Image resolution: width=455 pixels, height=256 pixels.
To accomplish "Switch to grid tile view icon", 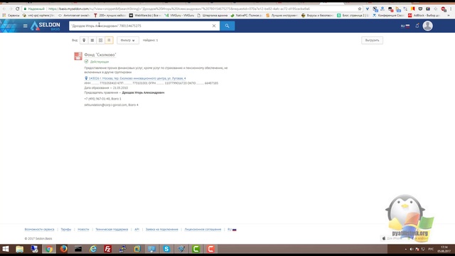I will click(101, 41).
